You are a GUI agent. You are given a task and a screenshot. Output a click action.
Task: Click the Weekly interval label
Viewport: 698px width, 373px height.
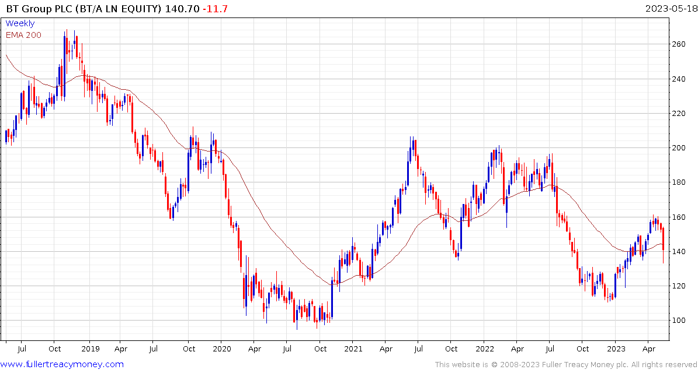20,23
